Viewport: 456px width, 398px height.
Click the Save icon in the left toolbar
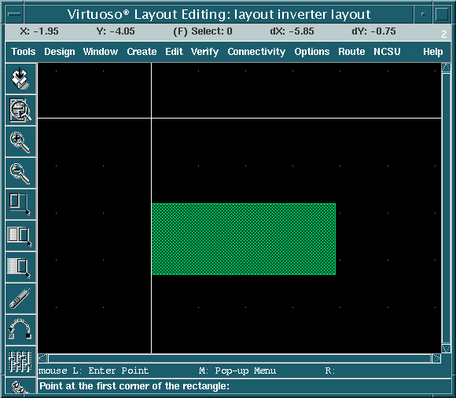[x=20, y=79]
